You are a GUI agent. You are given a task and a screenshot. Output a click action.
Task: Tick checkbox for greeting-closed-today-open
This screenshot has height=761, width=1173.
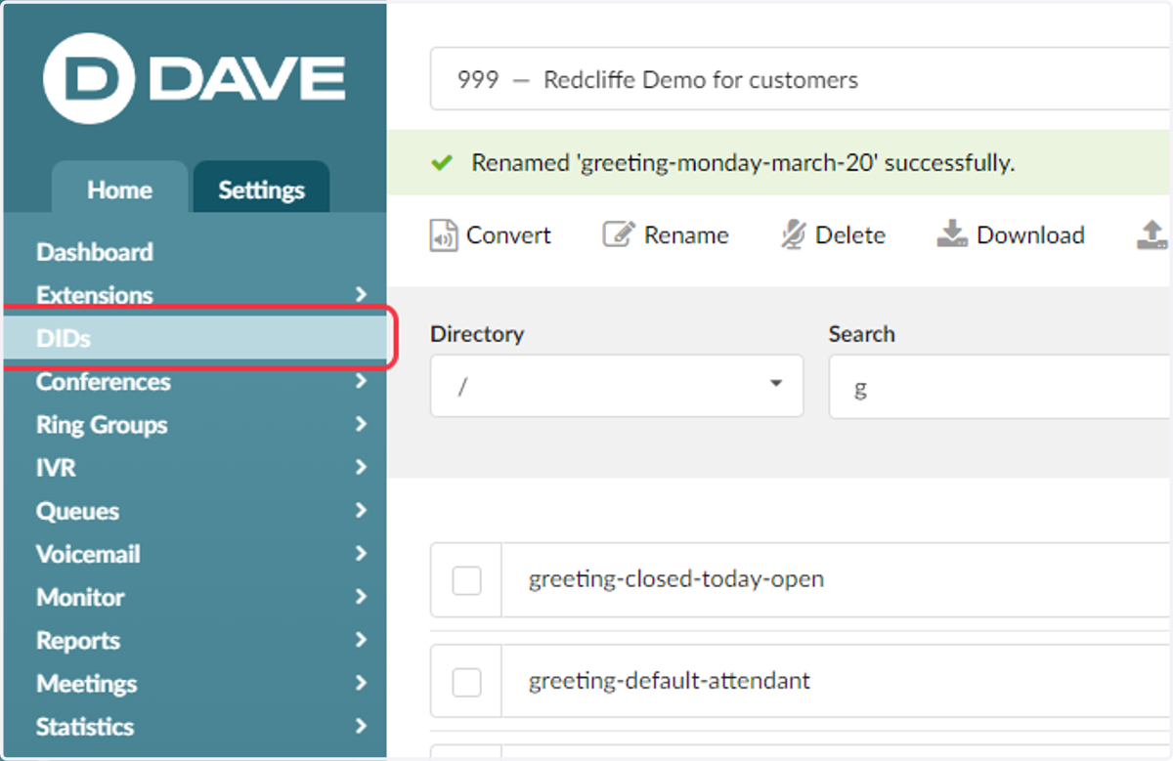point(466,580)
